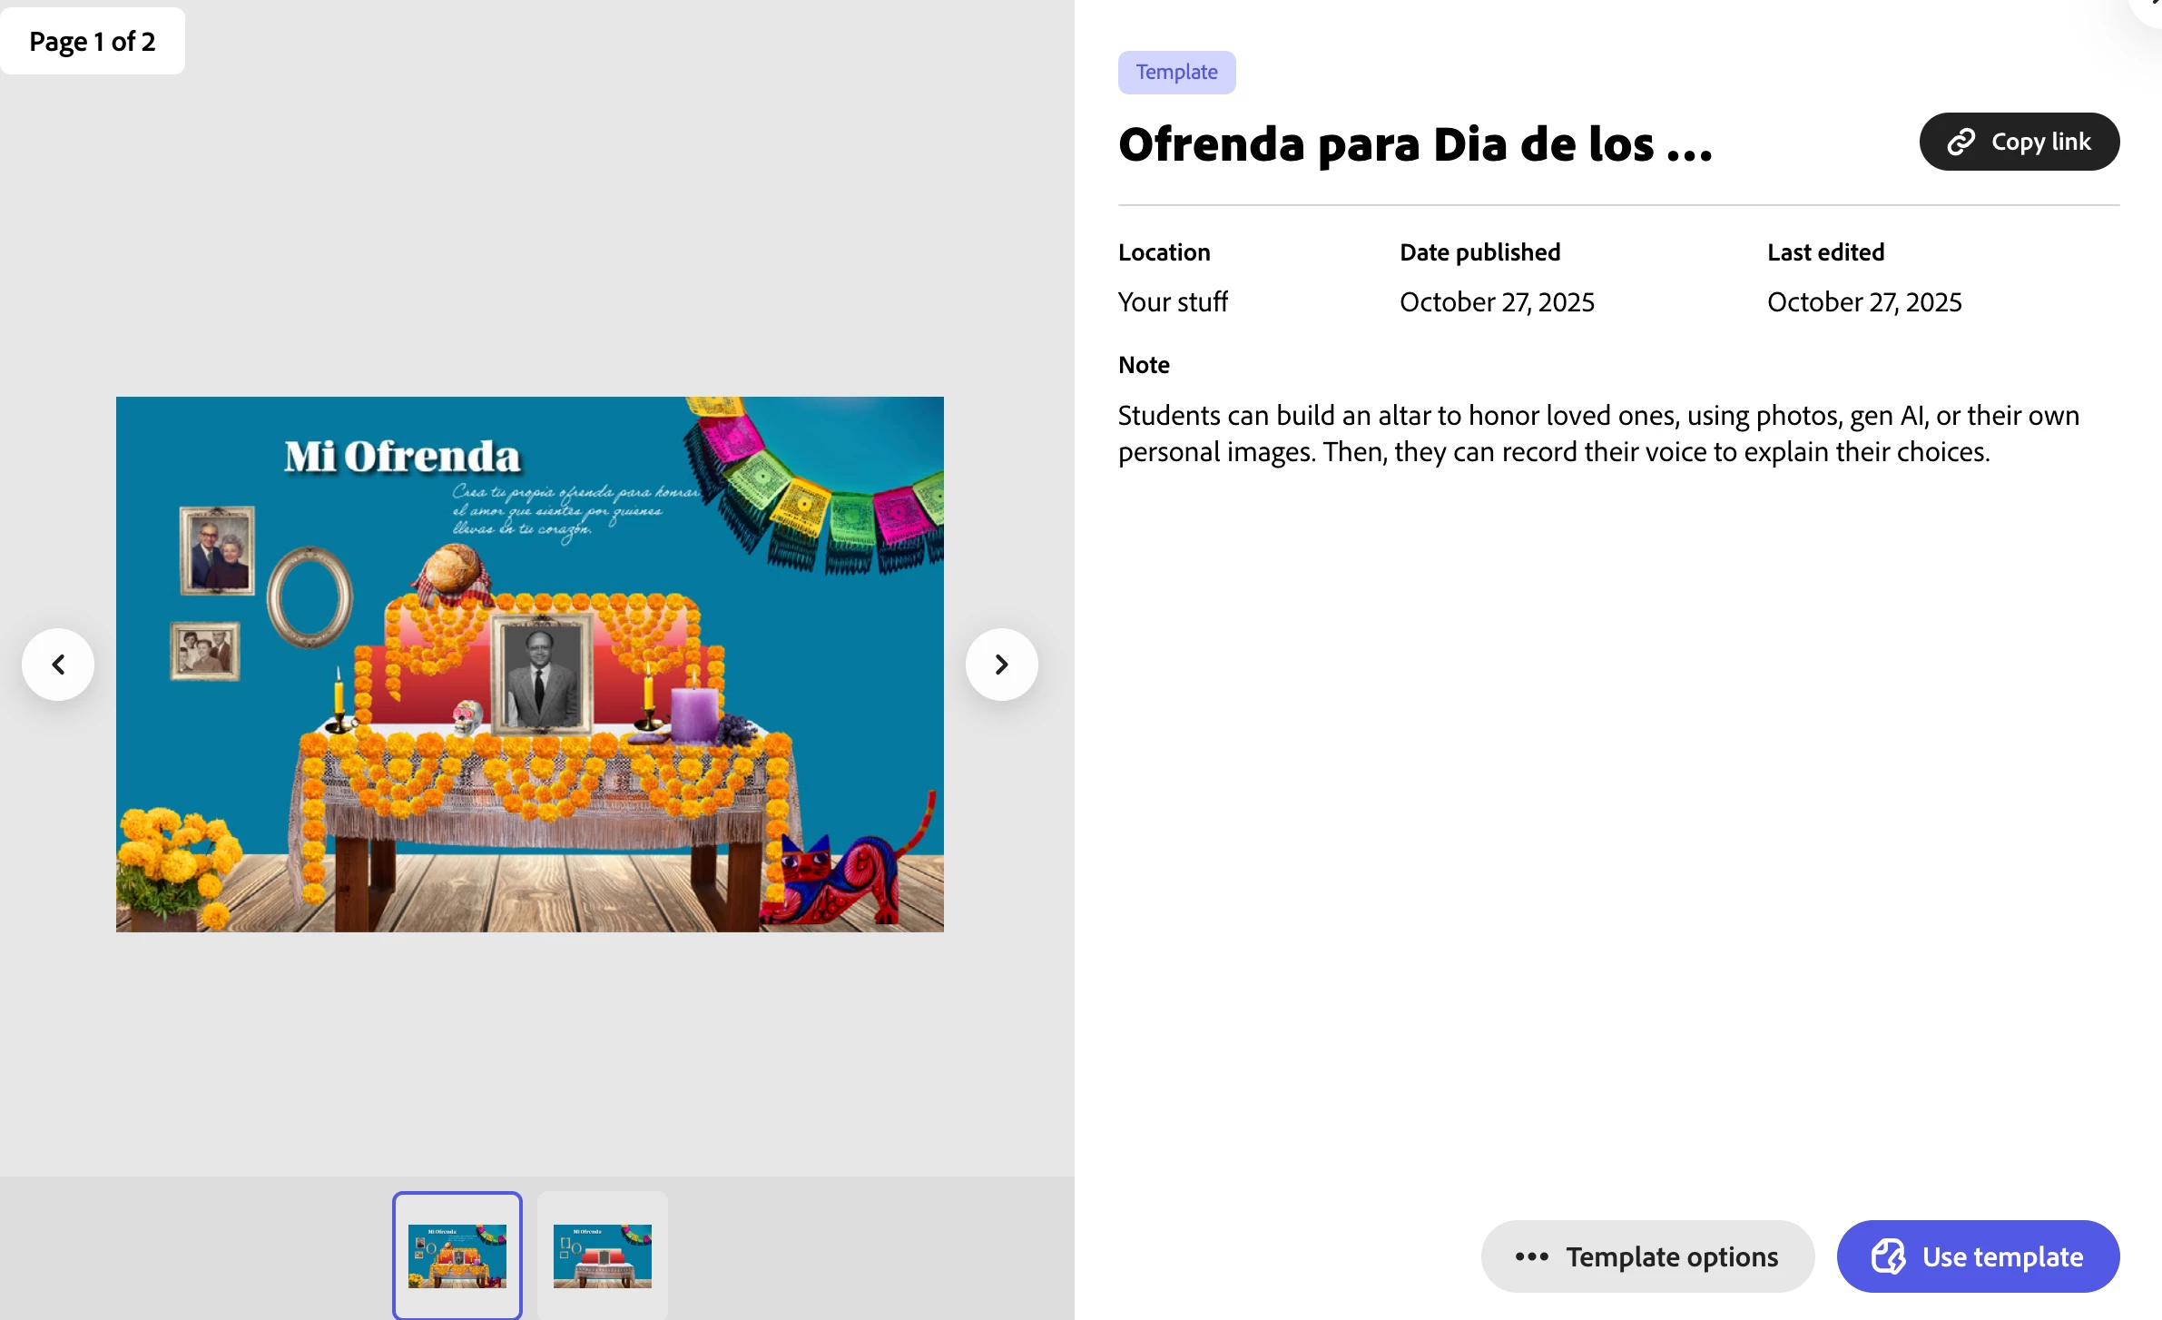This screenshot has width=2162, height=1320.
Task: Click the Template badge label
Action: coord(1176,73)
